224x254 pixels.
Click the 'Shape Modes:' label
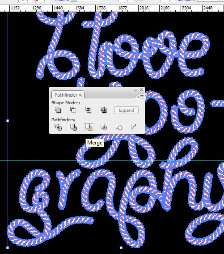[x=66, y=103]
